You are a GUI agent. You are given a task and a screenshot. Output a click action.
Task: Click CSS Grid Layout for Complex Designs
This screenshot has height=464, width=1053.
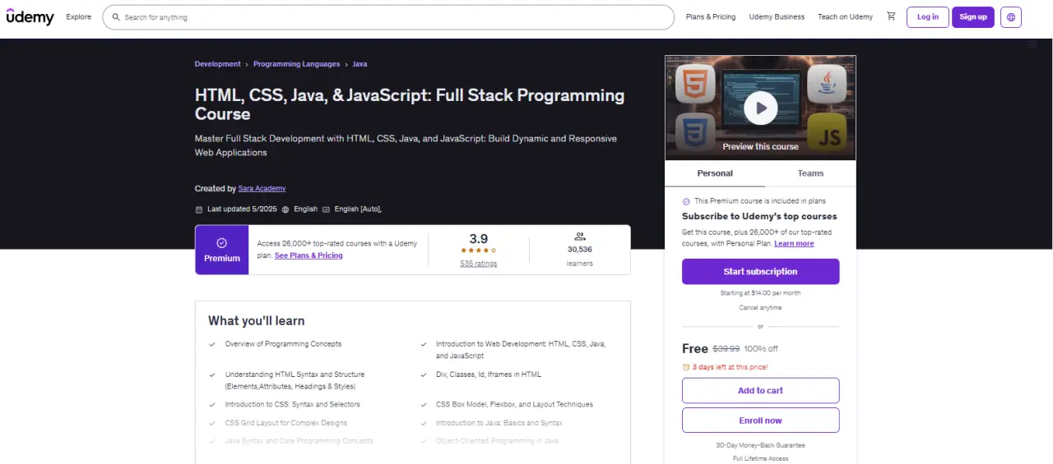286,423
